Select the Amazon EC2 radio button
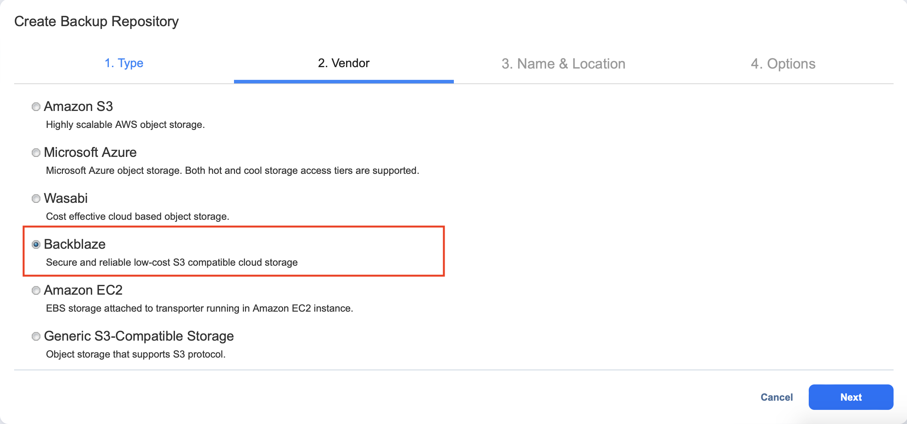The height and width of the screenshot is (424, 907). (x=36, y=290)
